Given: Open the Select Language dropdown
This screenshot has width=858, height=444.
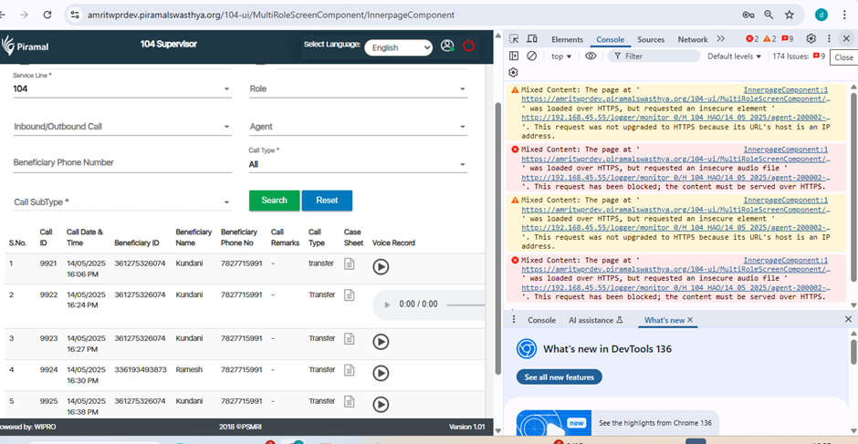Looking at the screenshot, I should tap(398, 47).
